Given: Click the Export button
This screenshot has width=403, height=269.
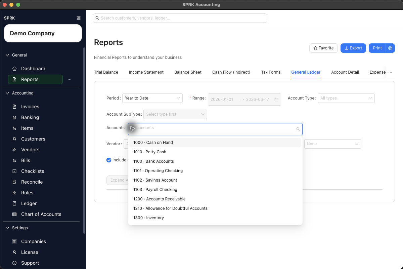Looking at the screenshot, I should point(353,48).
